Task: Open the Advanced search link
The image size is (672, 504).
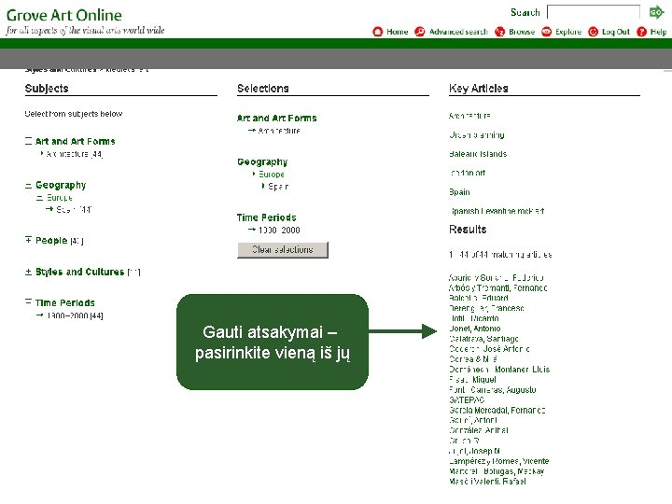Action: (458, 32)
